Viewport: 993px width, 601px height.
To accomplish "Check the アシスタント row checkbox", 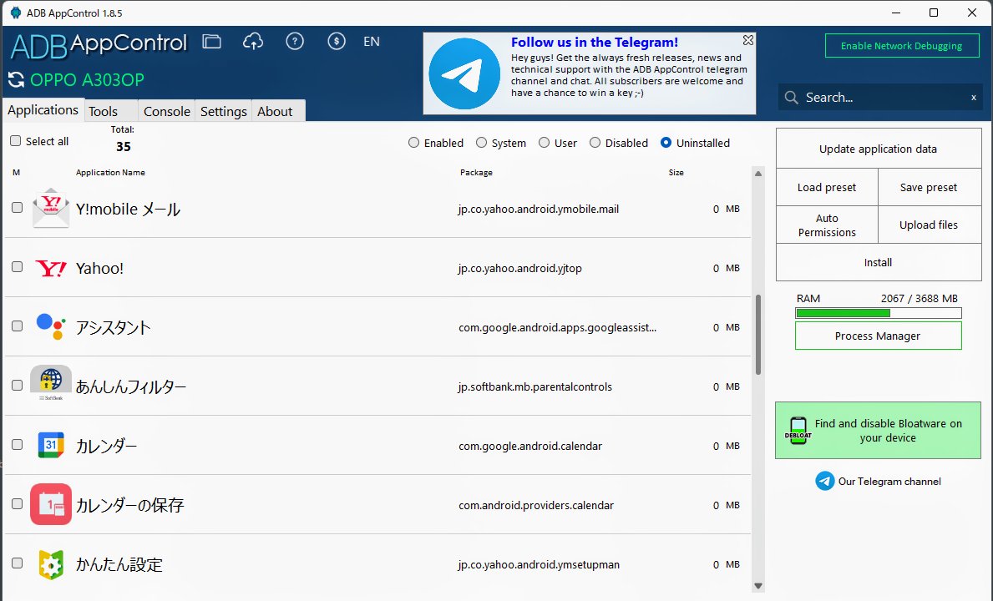I will click(17, 326).
